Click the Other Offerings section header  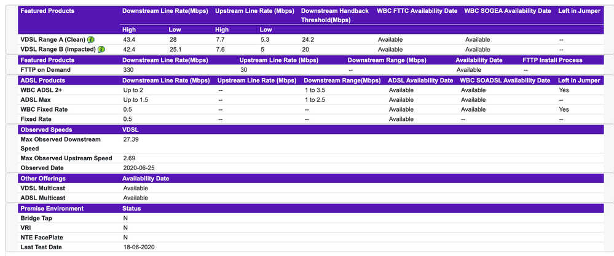pyautogui.click(x=45, y=179)
